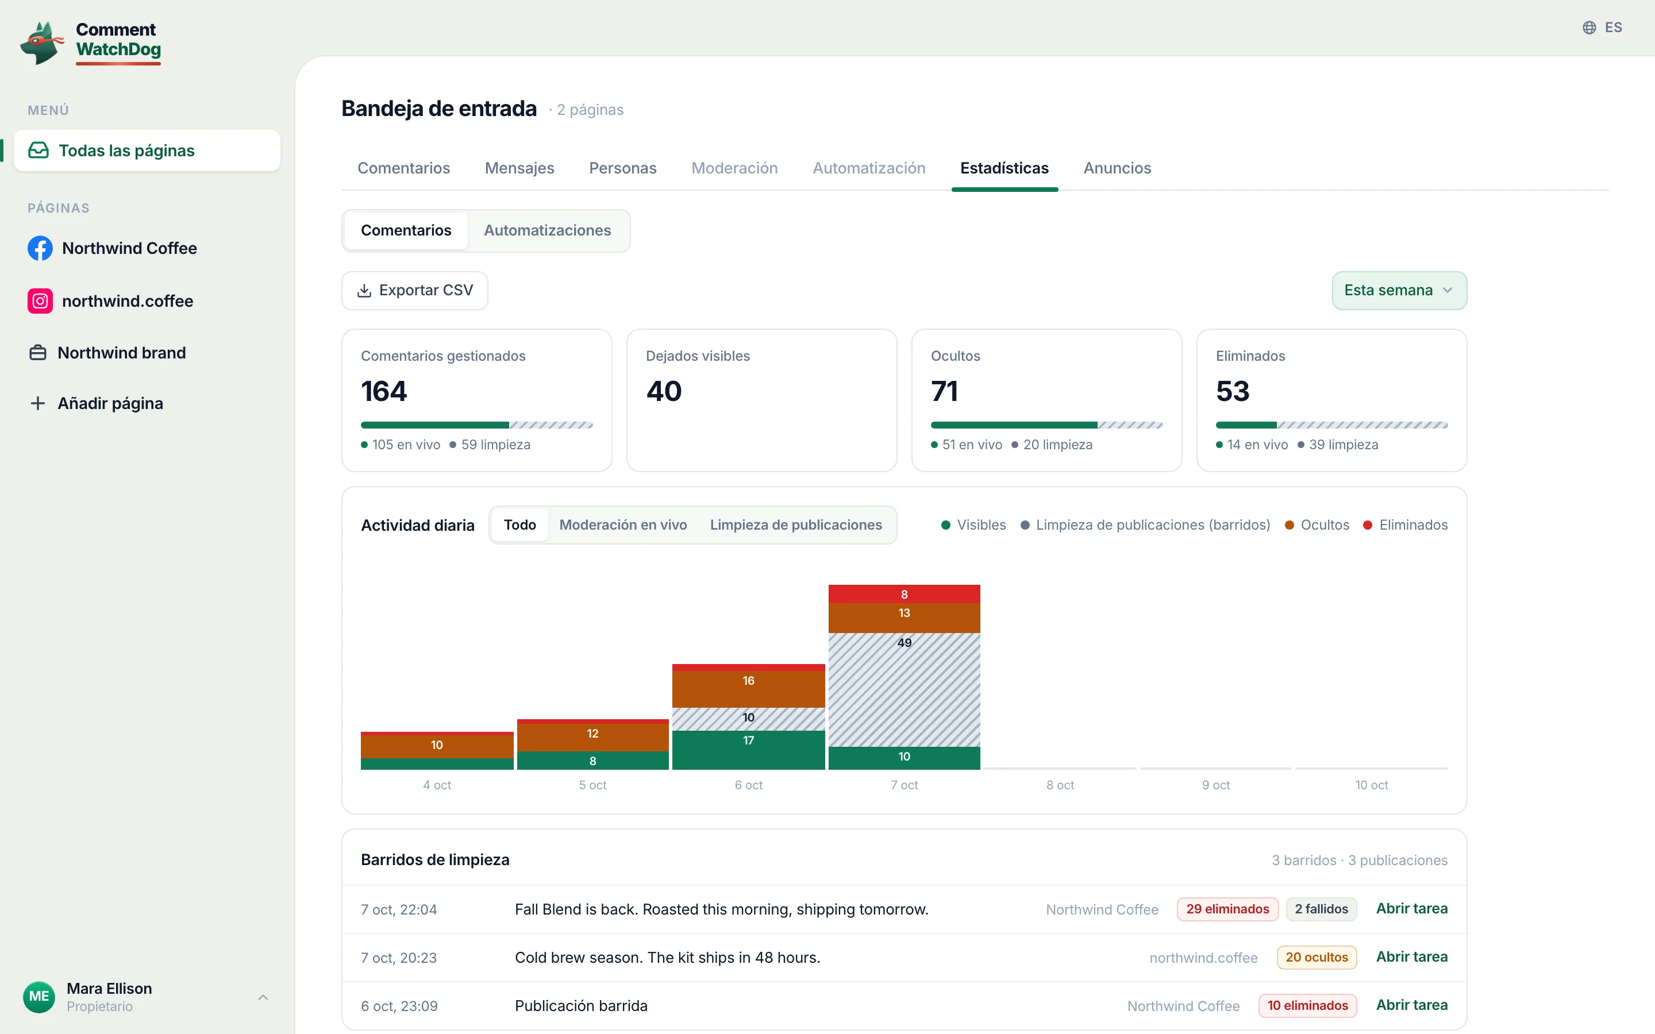Switch chart filter to Limpieza de publicaciones
Image resolution: width=1655 pixels, height=1034 pixels.
795,524
